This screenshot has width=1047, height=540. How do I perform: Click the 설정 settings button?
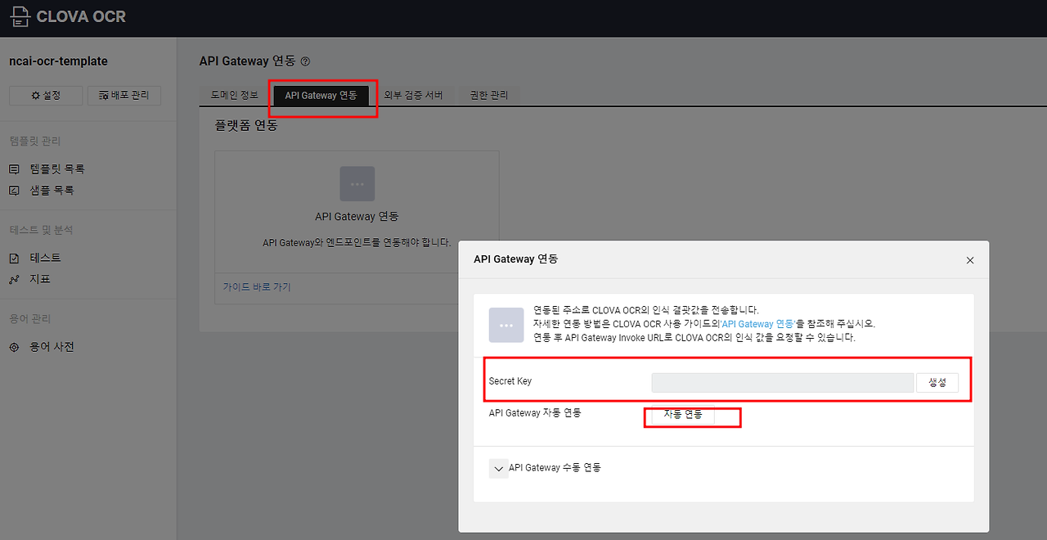click(x=46, y=96)
